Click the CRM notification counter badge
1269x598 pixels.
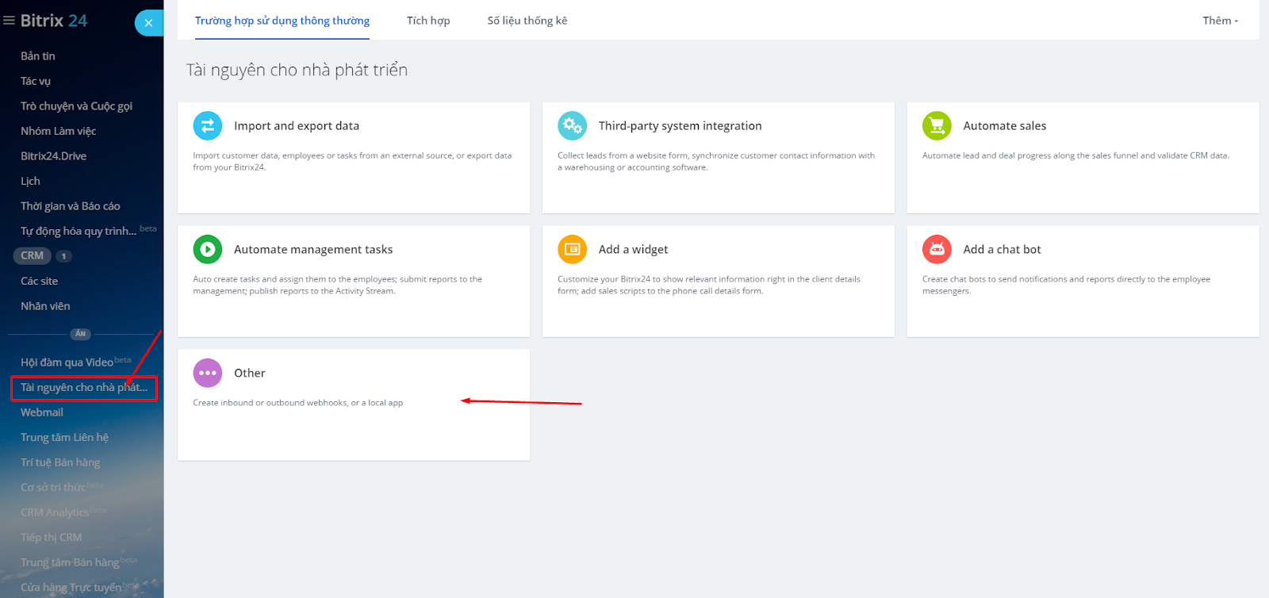click(x=63, y=256)
